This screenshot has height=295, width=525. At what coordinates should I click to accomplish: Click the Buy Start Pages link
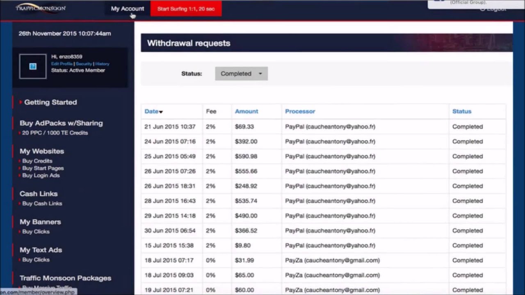(43, 168)
